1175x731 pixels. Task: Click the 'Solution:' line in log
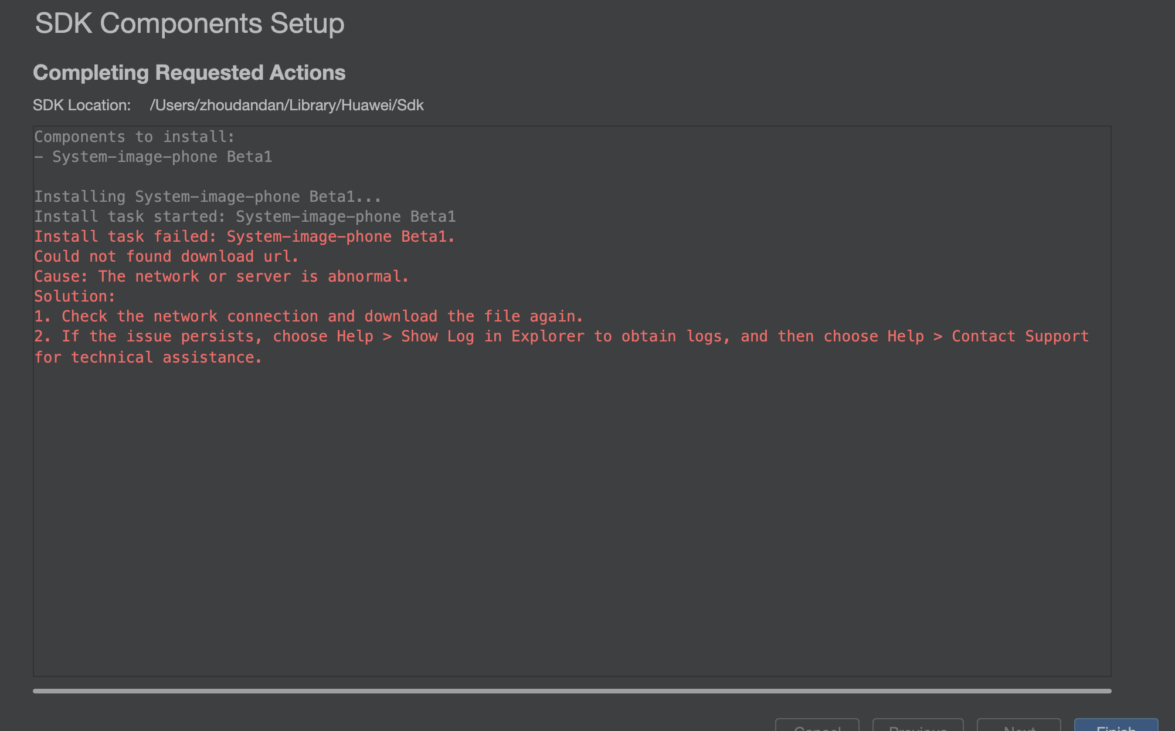point(74,296)
